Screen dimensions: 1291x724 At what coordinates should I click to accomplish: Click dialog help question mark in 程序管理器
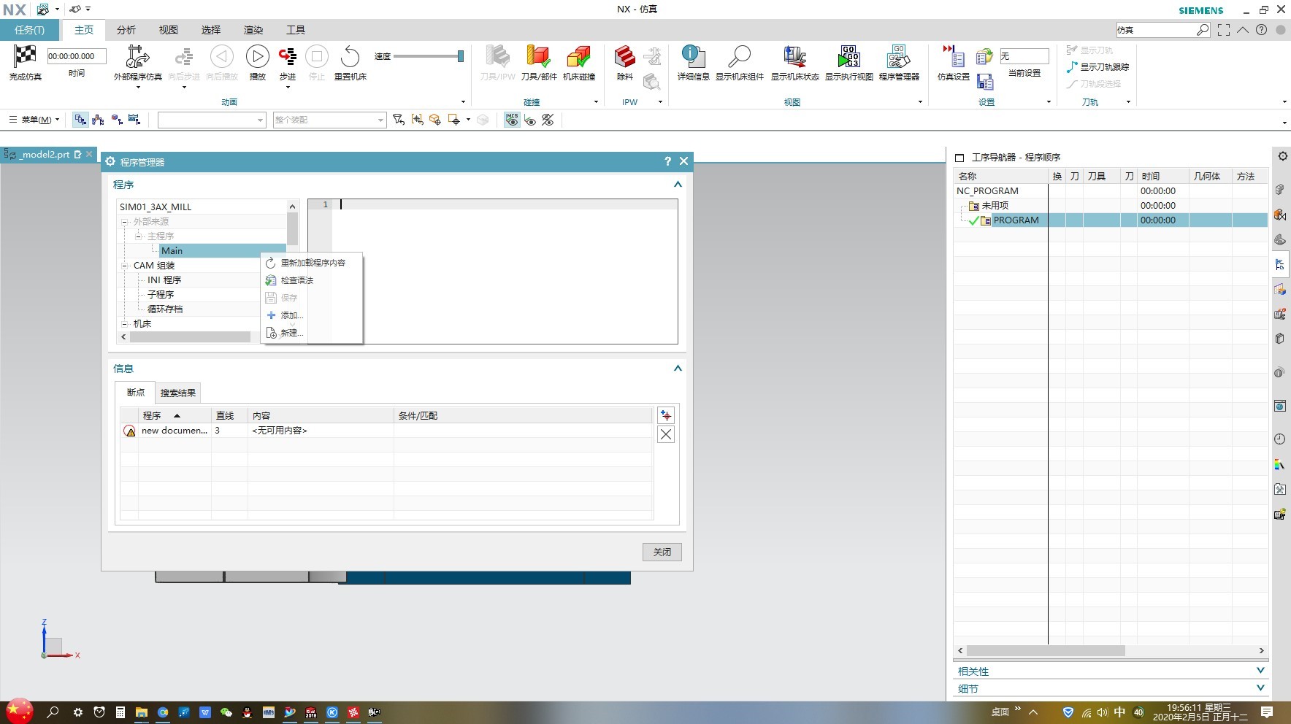(x=667, y=161)
